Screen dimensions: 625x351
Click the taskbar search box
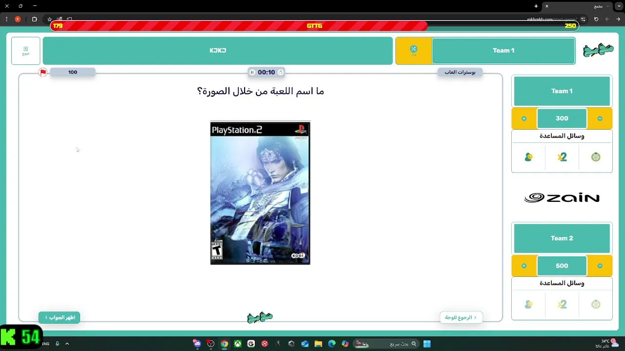point(386,344)
